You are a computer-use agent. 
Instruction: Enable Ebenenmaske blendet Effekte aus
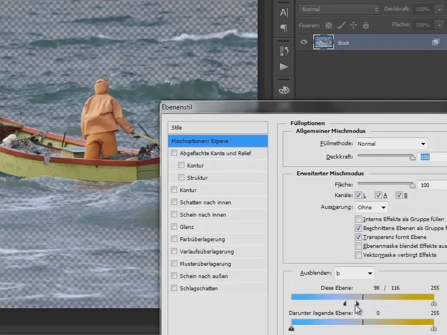coord(358,246)
